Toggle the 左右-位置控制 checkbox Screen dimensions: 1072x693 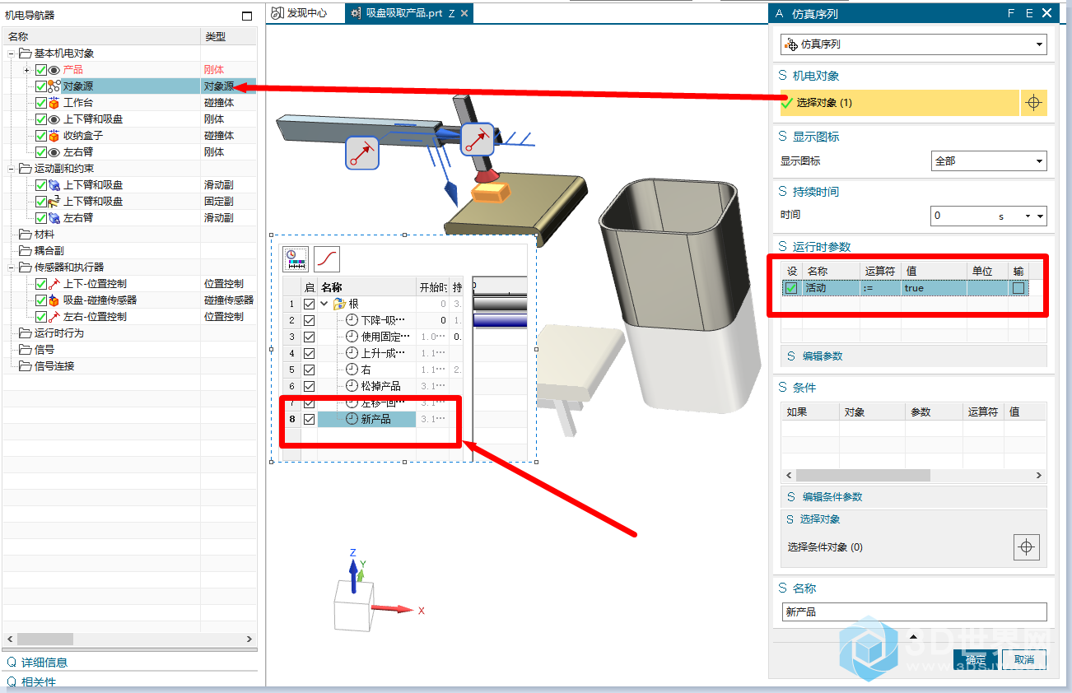click(x=41, y=317)
